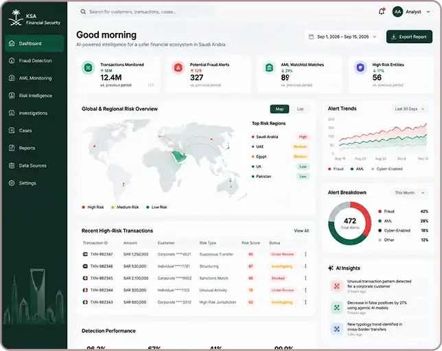Open row menu for TXN-982347

pos(305,254)
